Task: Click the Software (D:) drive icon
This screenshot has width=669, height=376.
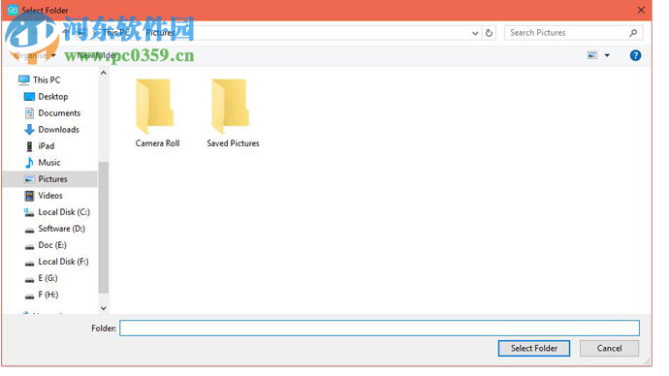Action: point(29,231)
